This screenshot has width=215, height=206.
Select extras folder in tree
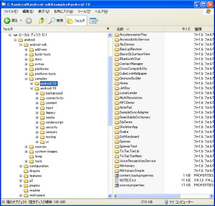pyautogui.click(x=39, y=64)
